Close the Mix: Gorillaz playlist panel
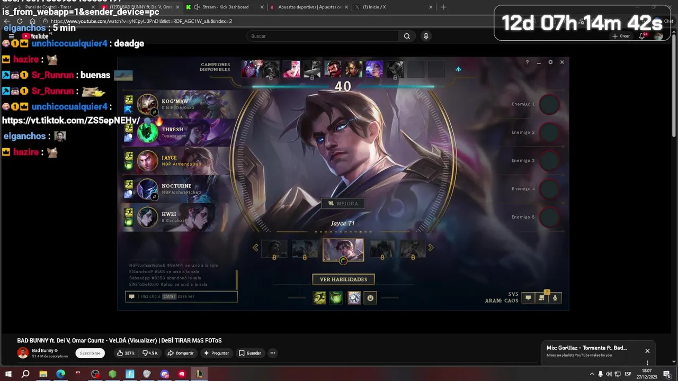 [647, 351]
